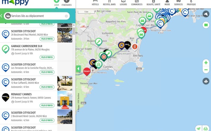Open the Commerces category

pyautogui.click(x=137, y=3)
